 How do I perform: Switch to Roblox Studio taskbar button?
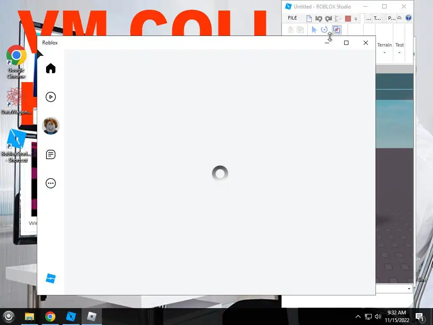click(71, 317)
